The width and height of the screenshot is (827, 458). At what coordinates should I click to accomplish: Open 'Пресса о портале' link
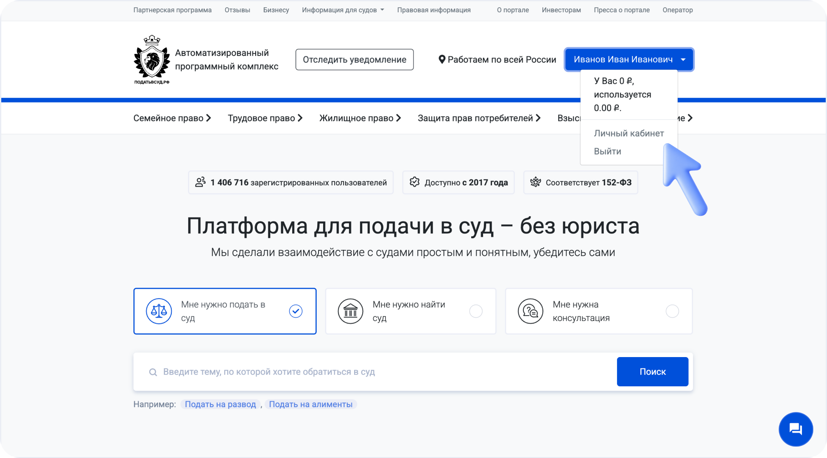(x=621, y=10)
